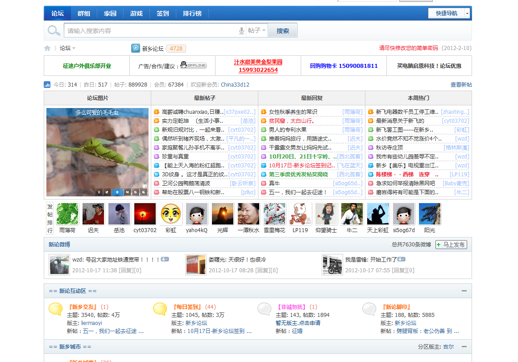Click the blue circle logo beside 新乡论坛
The width and height of the screenshot is (518, 362).
tap(135, 48)
